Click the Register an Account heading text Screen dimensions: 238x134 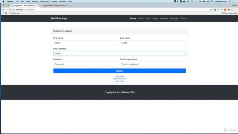(x=63, y=31)
